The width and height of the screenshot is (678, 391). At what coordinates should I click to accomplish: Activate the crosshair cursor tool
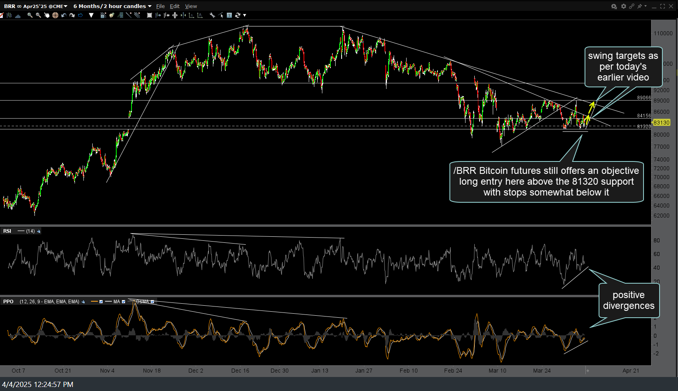[x=55, y=15]
